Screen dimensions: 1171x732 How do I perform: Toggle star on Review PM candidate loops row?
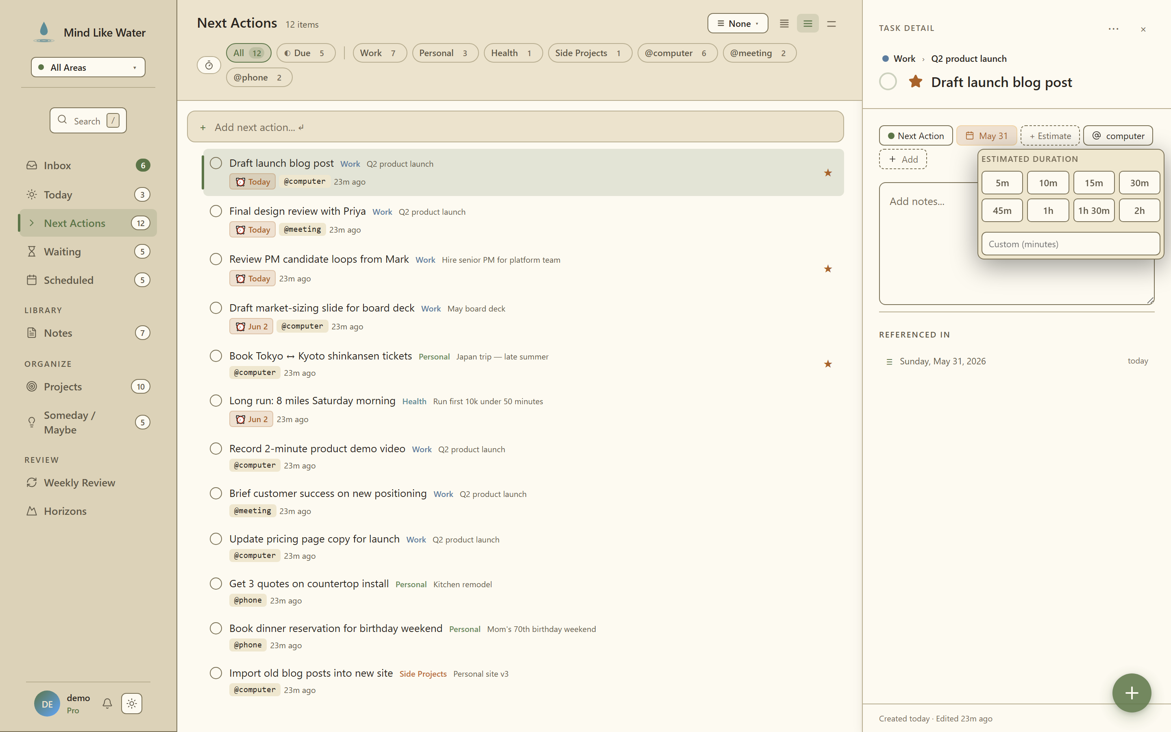[828, 269]
